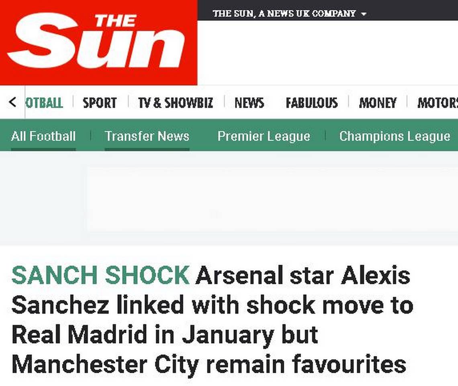Click the blank advertisement banner area
This screenshot has height=386, width=458.
[272, 199]
